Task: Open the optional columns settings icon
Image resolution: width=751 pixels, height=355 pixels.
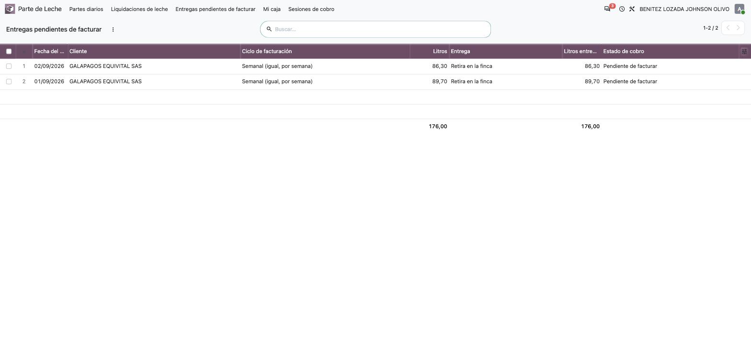Action: [x=744, y=51]
